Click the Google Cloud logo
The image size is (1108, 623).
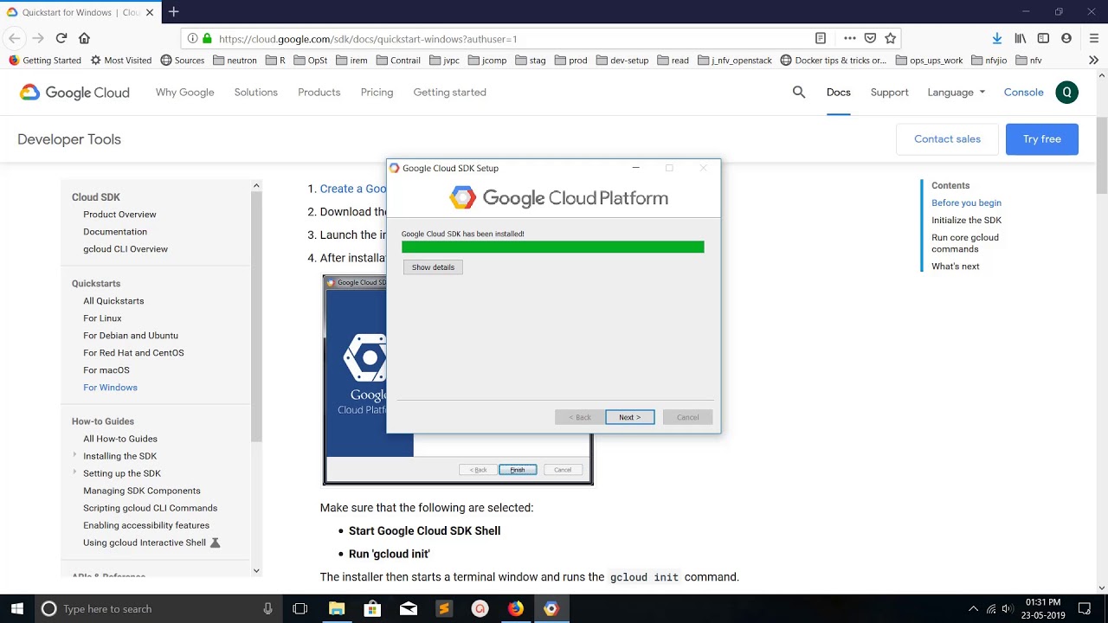point(74,93)
